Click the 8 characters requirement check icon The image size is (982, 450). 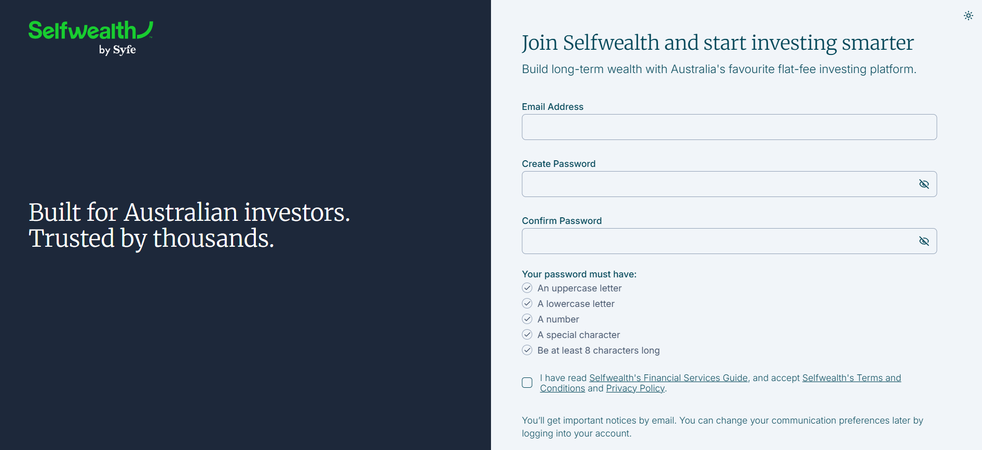pyautogui.click(x=527, y=350)
